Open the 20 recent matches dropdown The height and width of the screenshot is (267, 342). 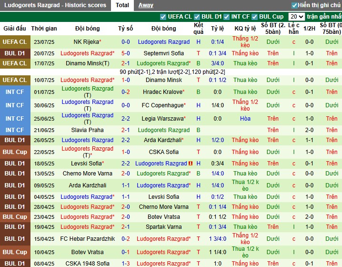coord(296,17)
